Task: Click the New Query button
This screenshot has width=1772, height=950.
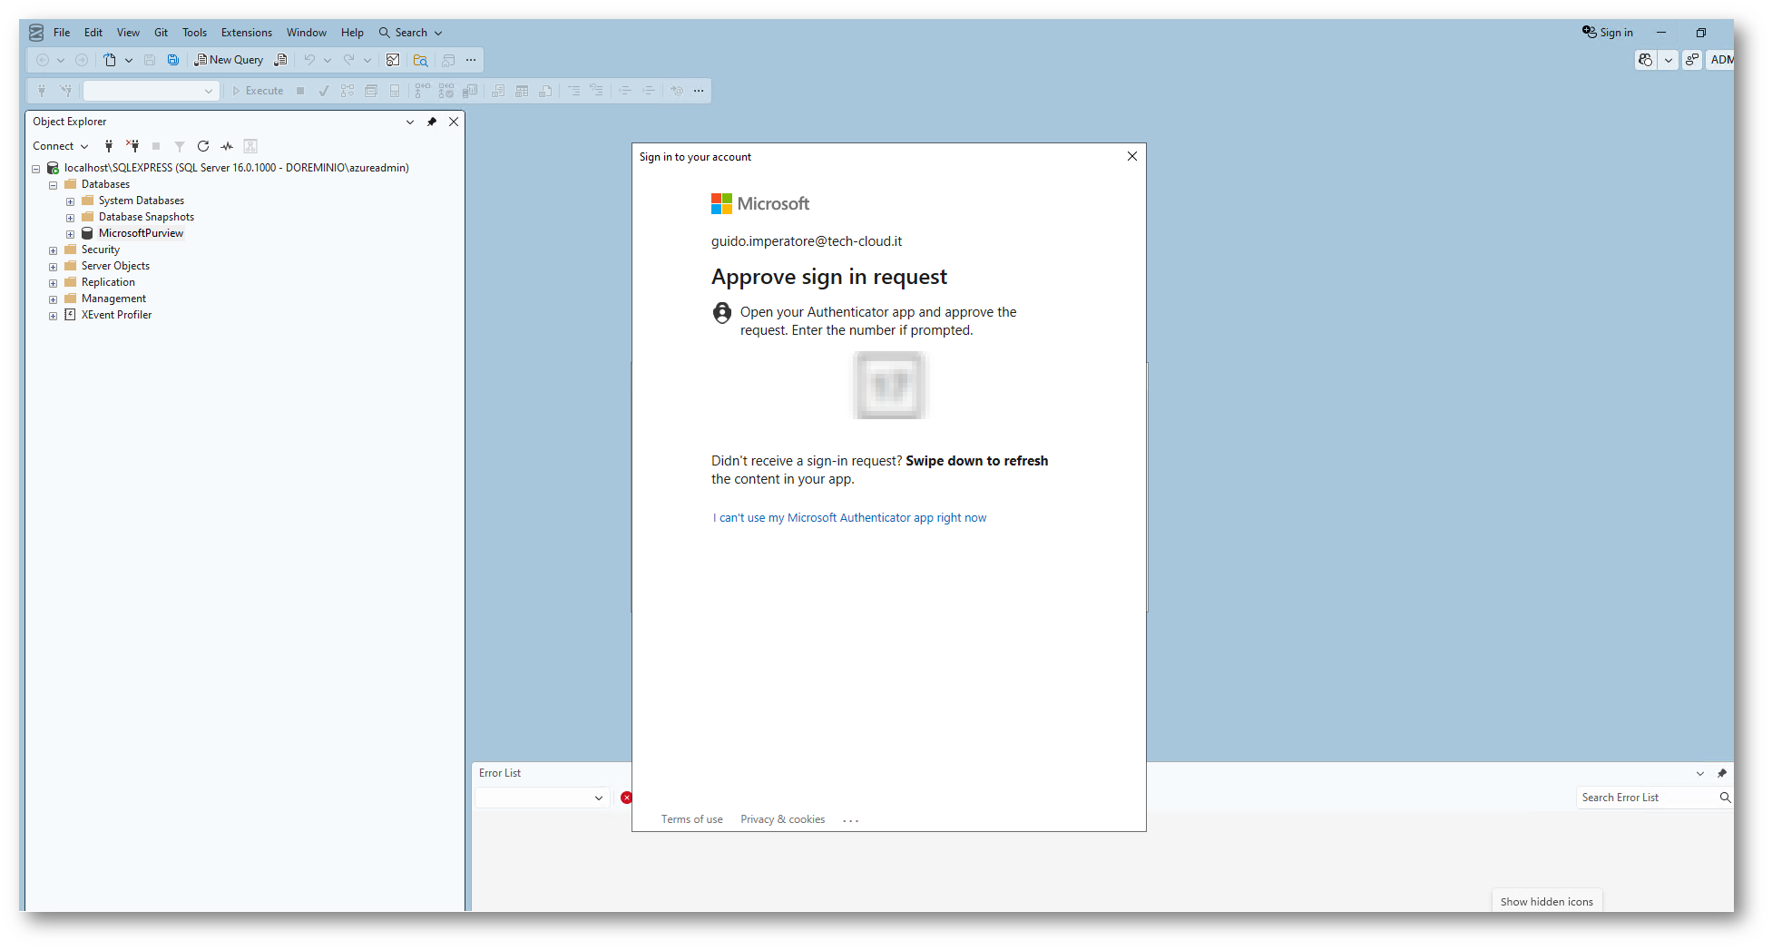Action: tap(229, 60)
